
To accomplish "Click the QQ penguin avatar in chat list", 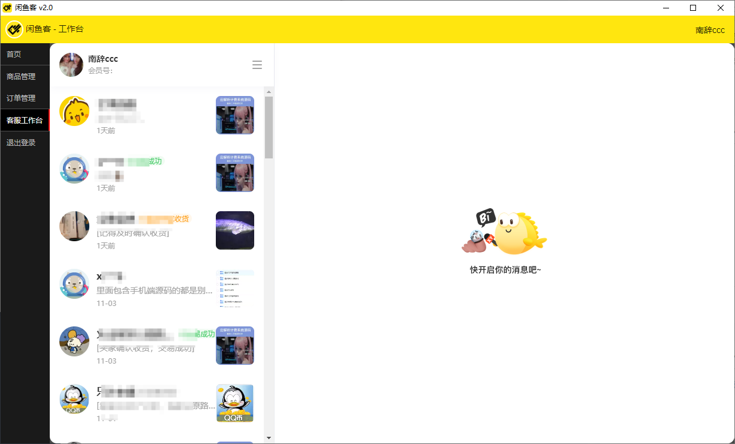I will click(74, 399).
